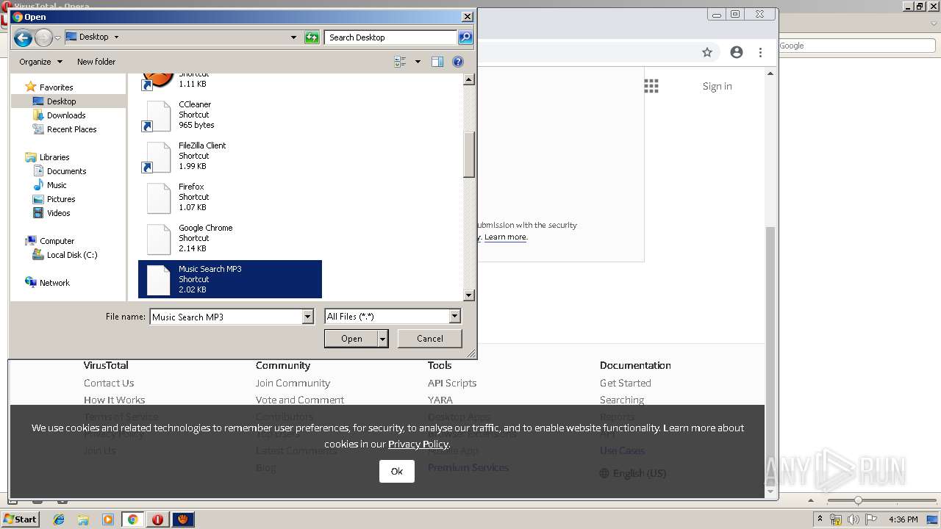Viewport: 941px width, 529px height.
Task: Open Windows Explorer from taskbar
Action: coord(83,519)
